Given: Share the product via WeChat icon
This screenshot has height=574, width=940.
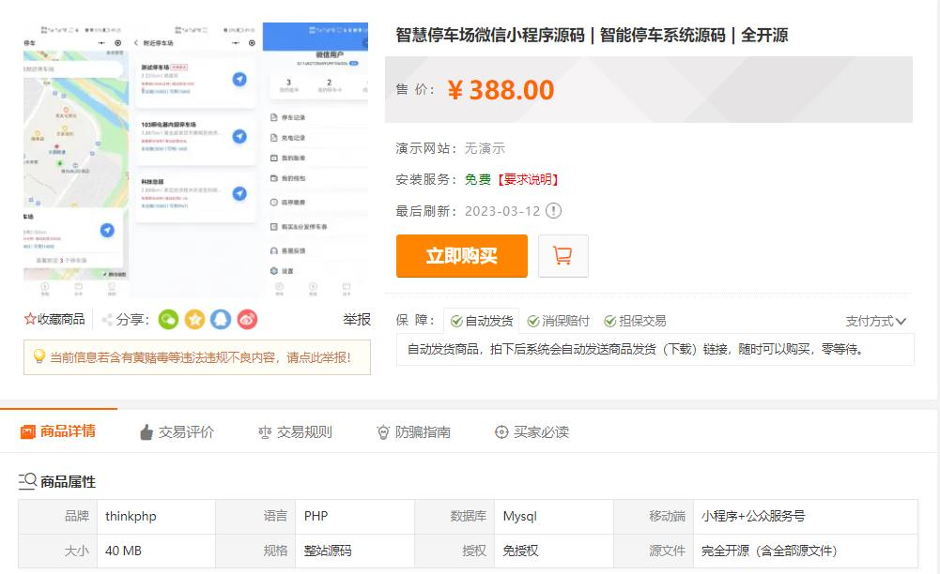Looking at the screenshot, I should point(168,320).
